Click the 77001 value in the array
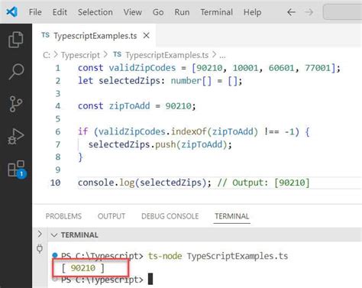 tap(318, 68)
